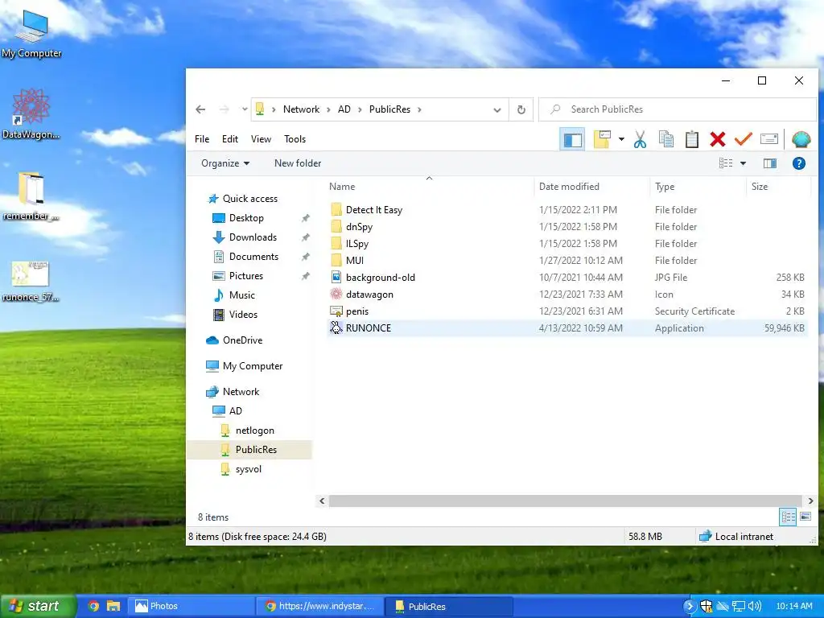
Task: Switch to details view in corner
Action: point(787,517)
